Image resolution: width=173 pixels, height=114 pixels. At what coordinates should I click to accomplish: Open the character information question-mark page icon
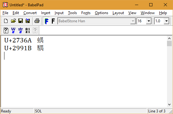[6, 30]
